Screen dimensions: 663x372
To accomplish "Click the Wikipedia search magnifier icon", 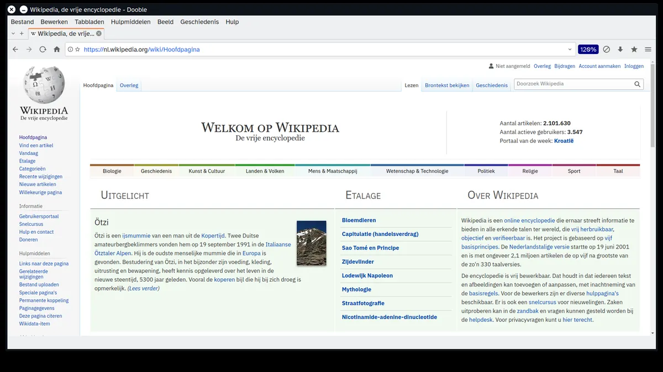I will click(637, 84).
